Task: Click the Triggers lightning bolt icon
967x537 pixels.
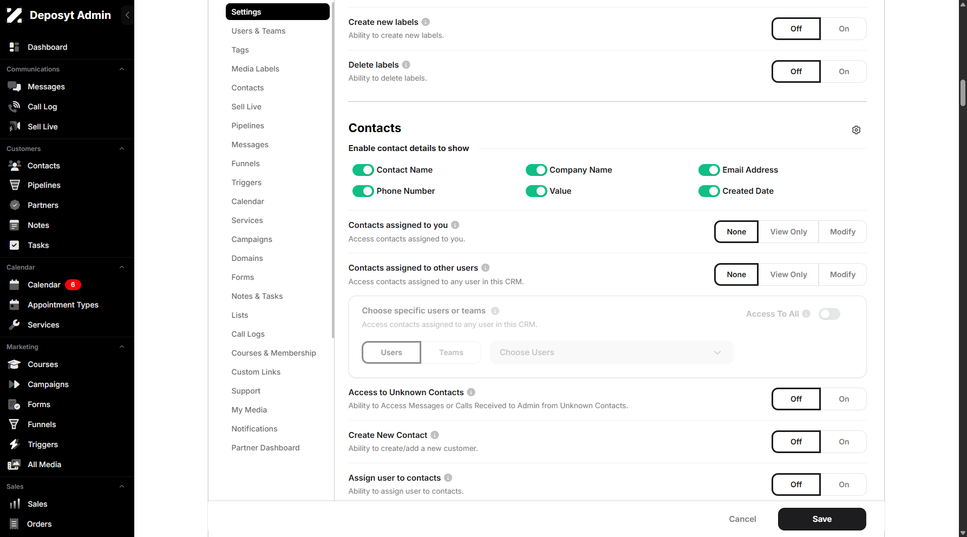Action: (x=15, y=444)
